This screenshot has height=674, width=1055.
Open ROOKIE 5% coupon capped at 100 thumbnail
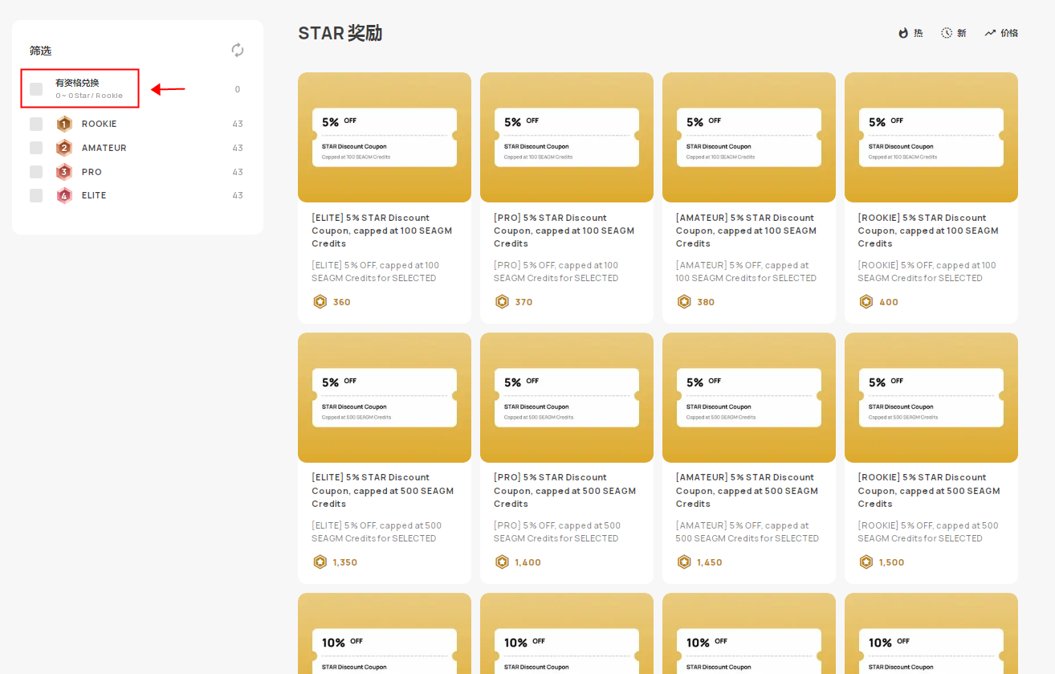[x=931, y=137]
